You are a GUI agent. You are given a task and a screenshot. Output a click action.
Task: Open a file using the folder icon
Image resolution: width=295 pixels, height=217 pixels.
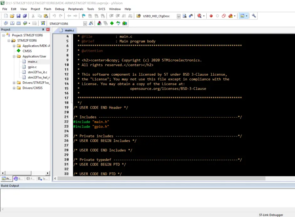[x=12, y=16]
